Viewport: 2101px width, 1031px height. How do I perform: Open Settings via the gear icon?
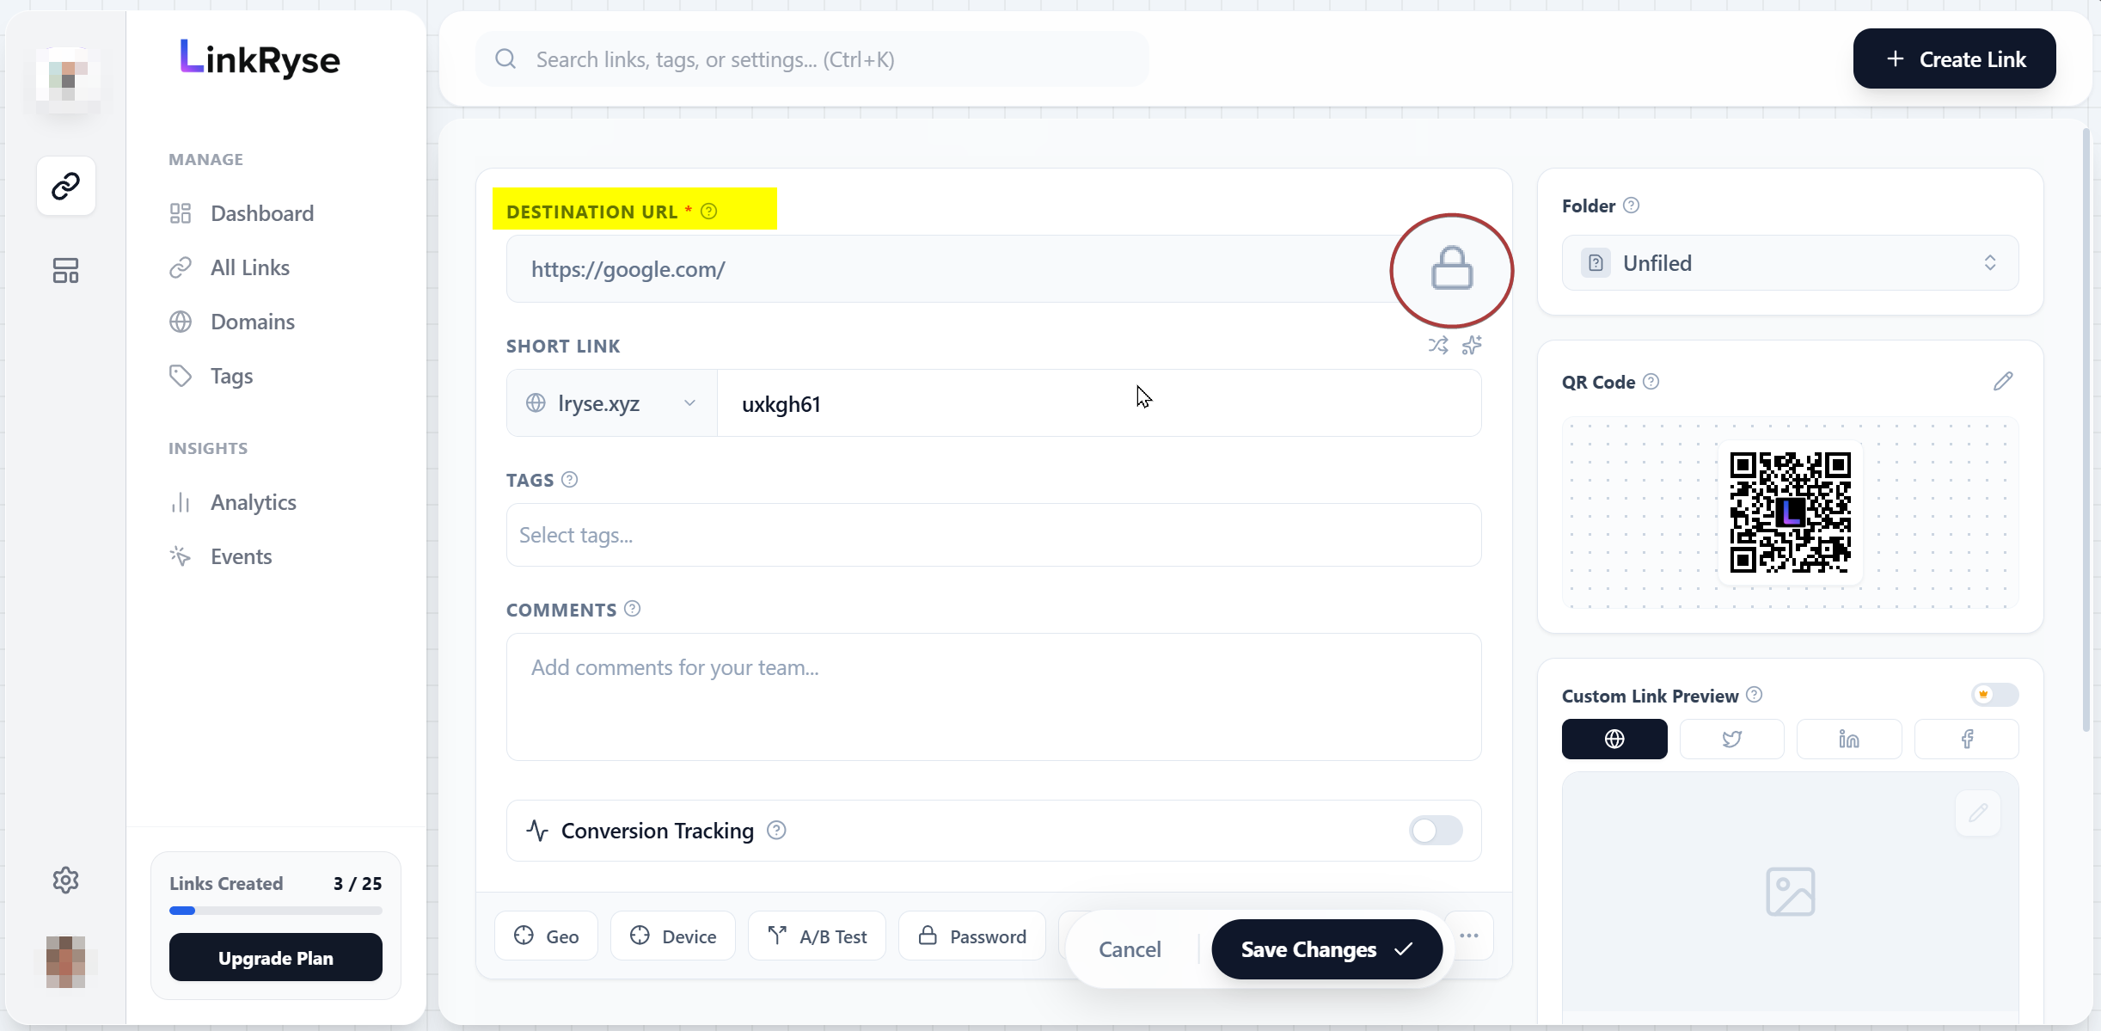coord(65,879)
